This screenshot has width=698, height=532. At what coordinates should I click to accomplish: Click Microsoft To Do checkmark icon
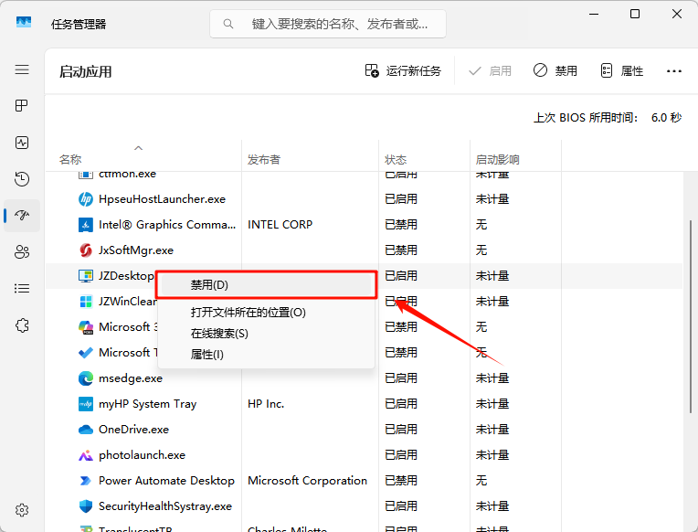click(86, 353)
